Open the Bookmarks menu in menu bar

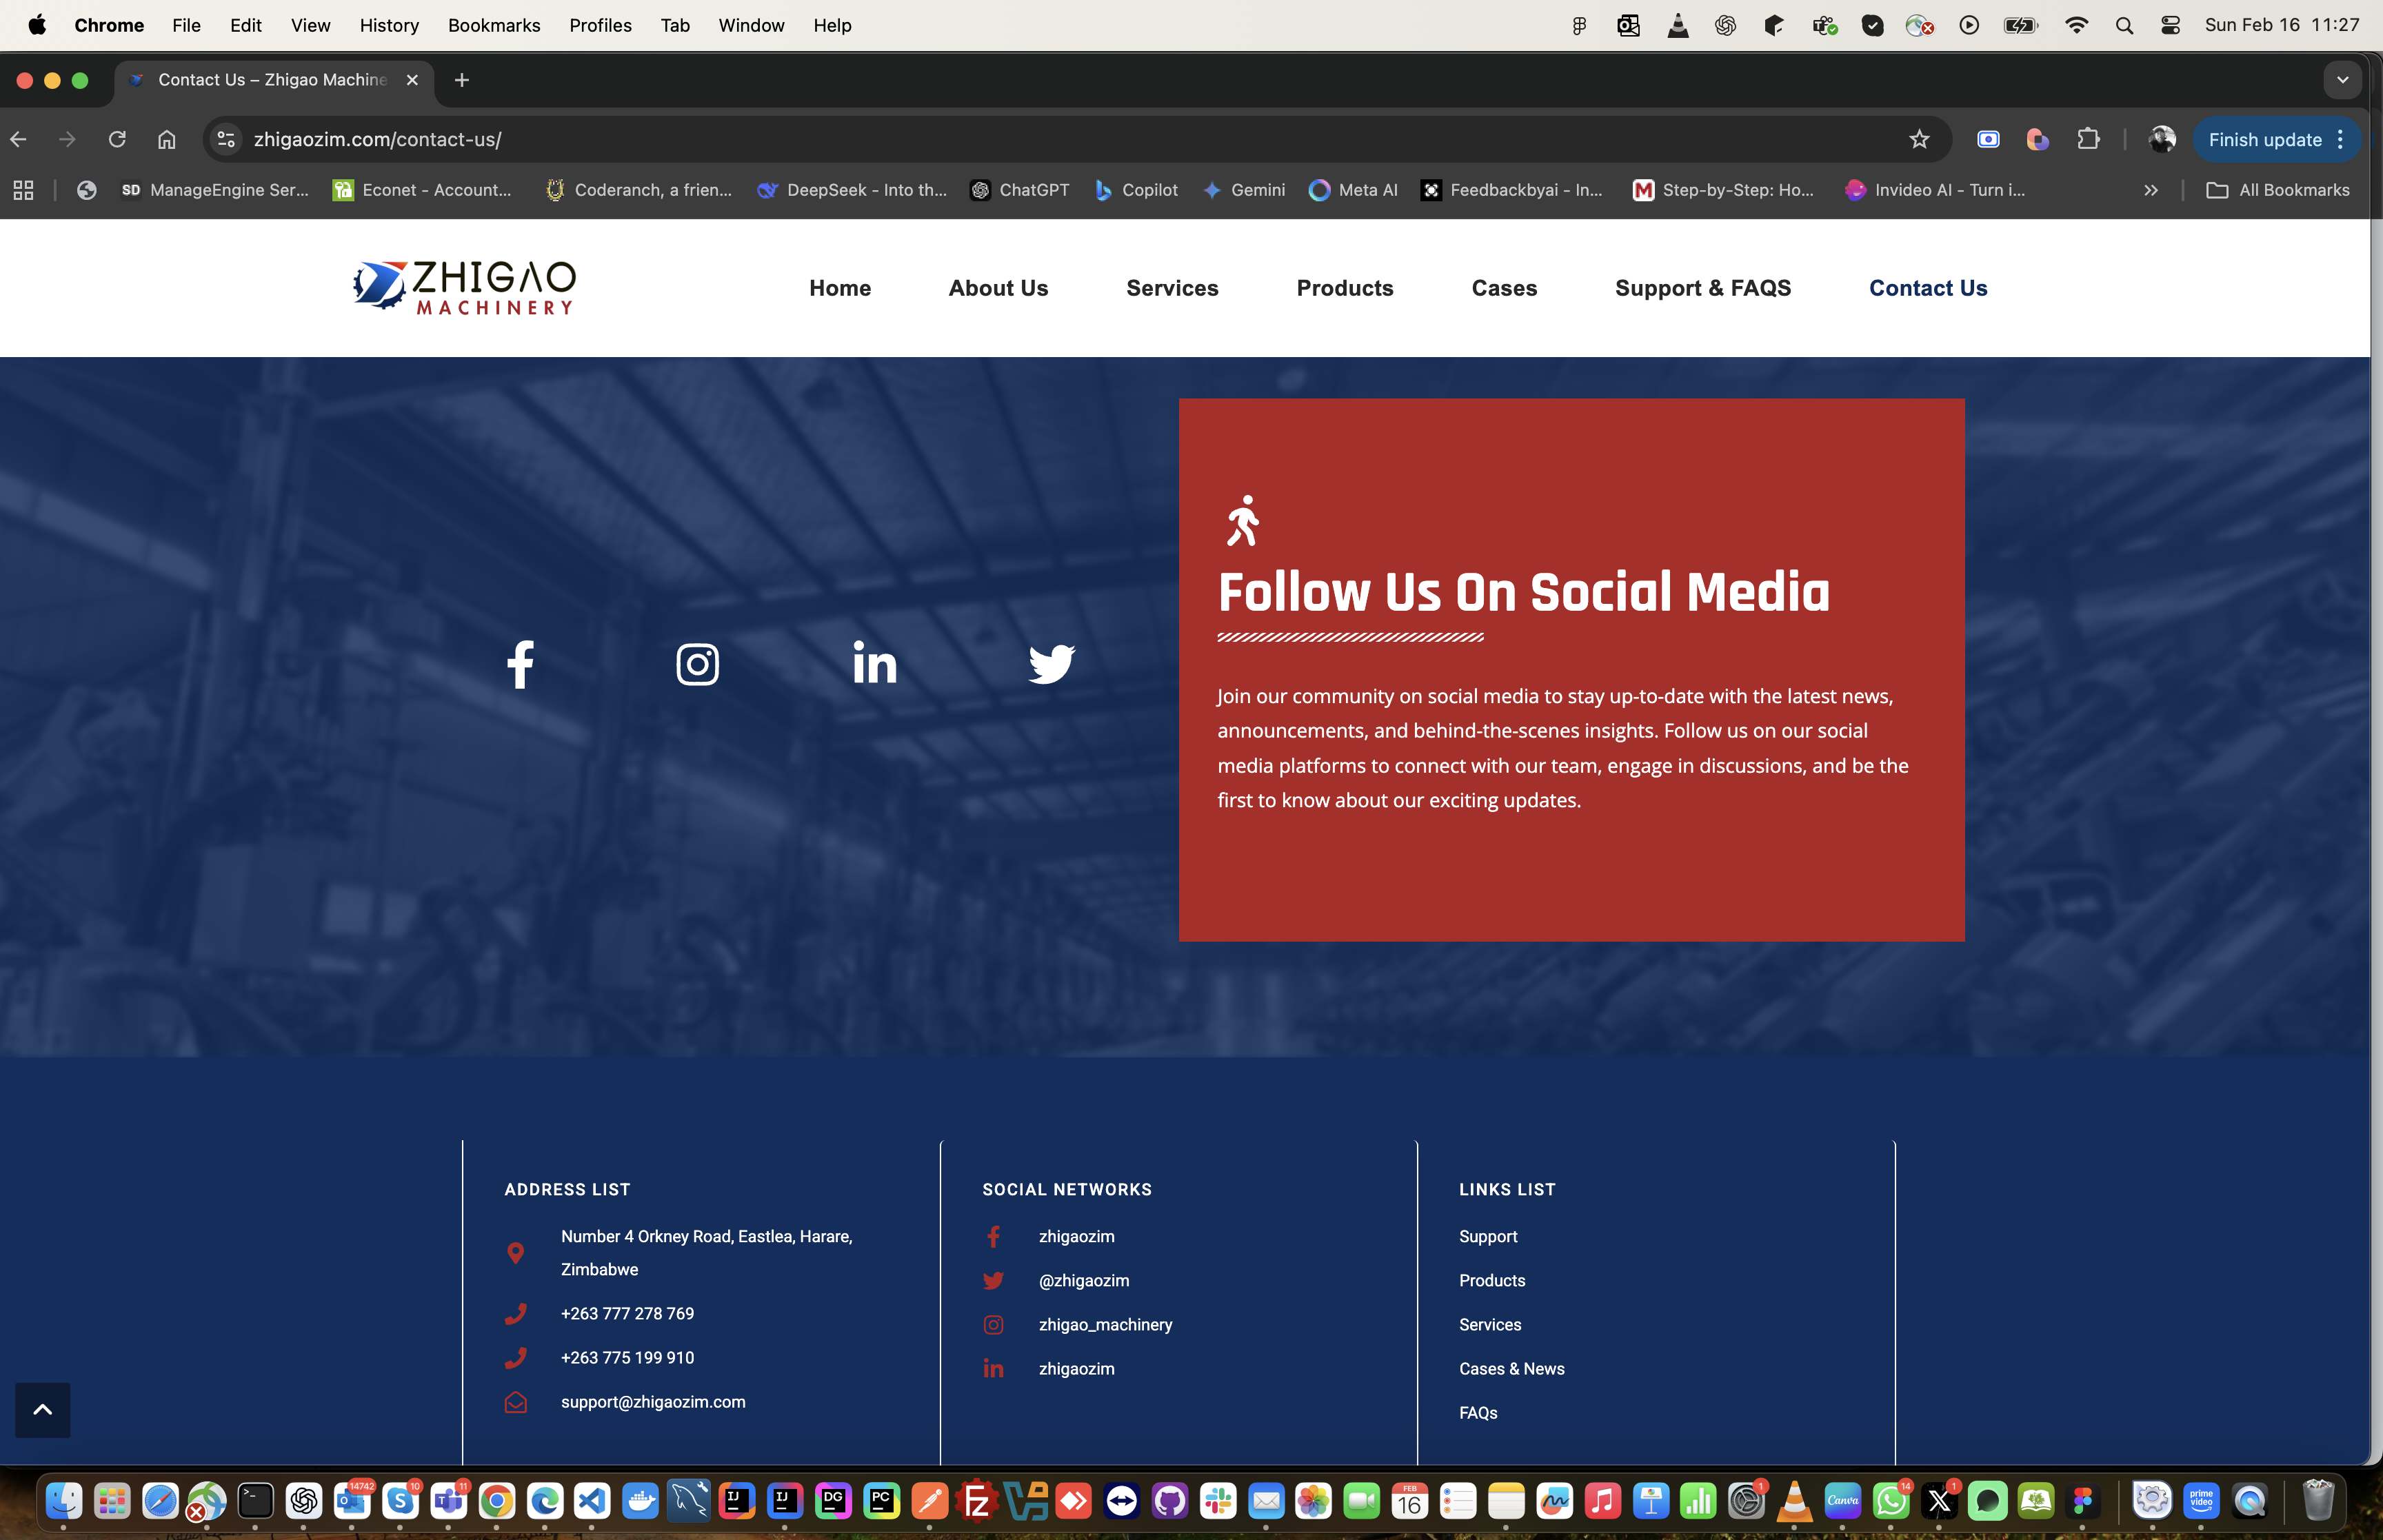pyautogui.click(x=493, y=25)
